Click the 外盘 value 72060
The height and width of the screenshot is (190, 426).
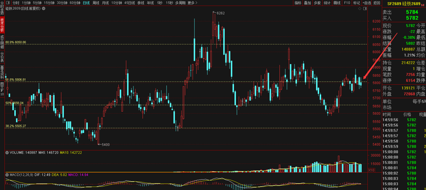(x=409, y=94)
